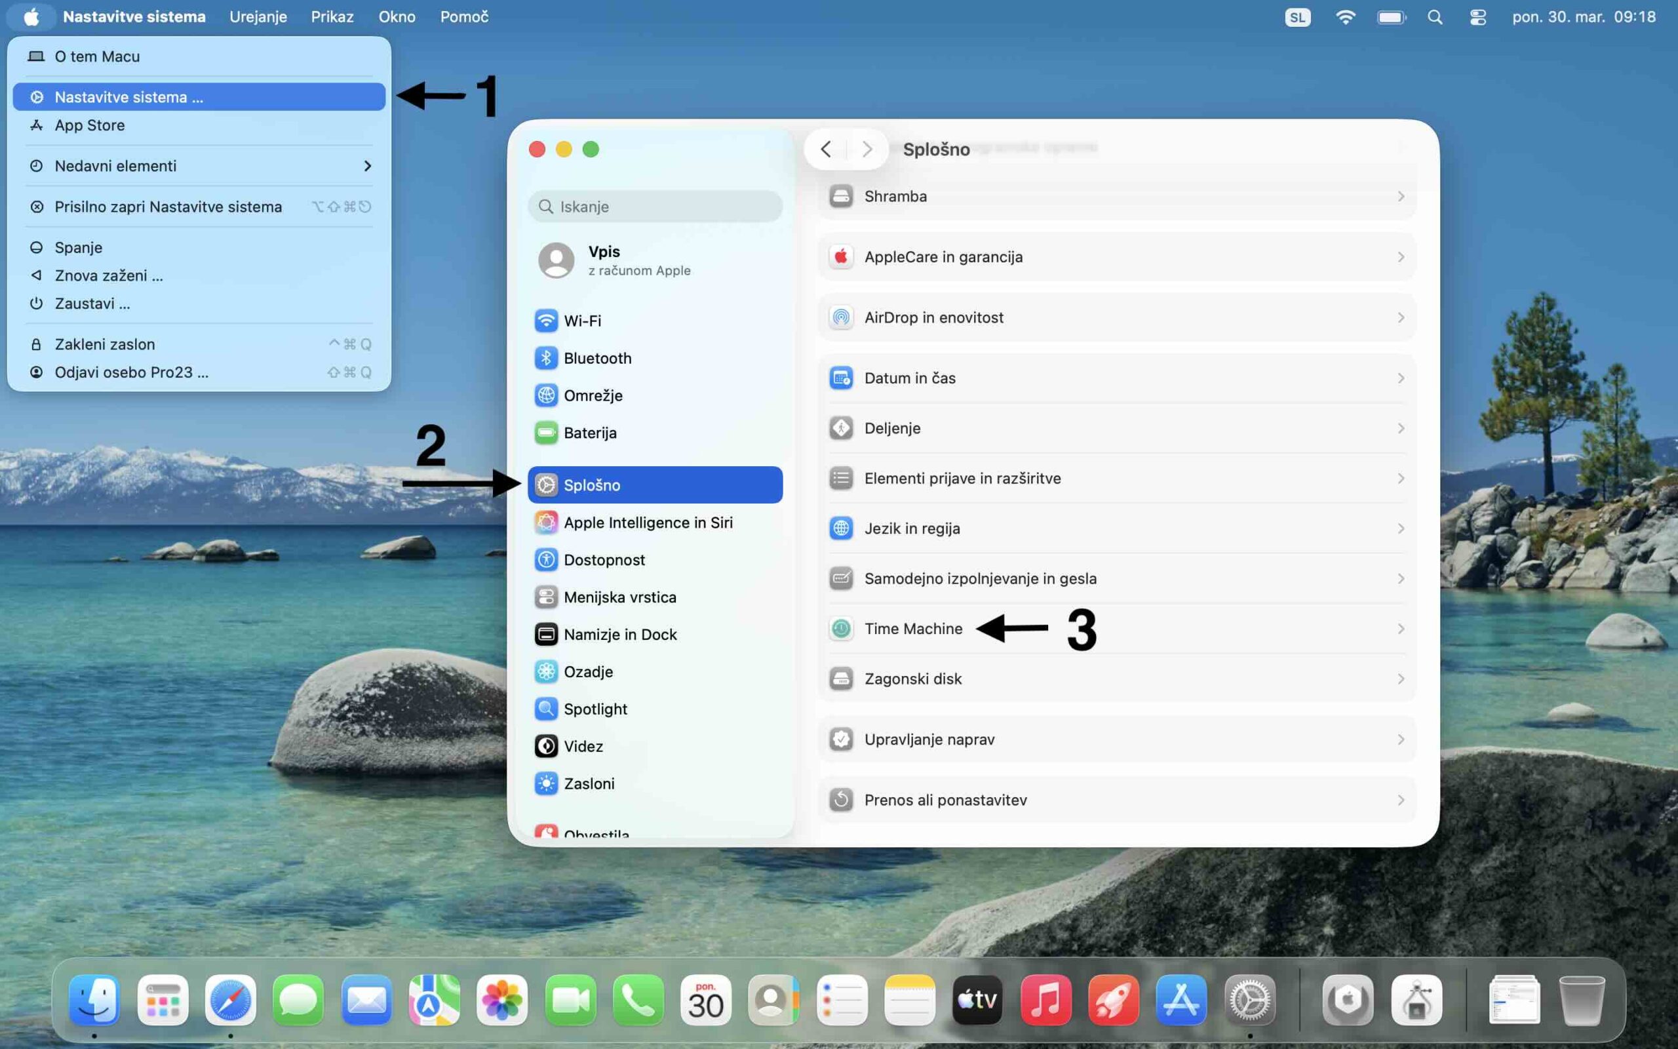Expand the Zagonski disk row chevron

[x=1401, y=679]
